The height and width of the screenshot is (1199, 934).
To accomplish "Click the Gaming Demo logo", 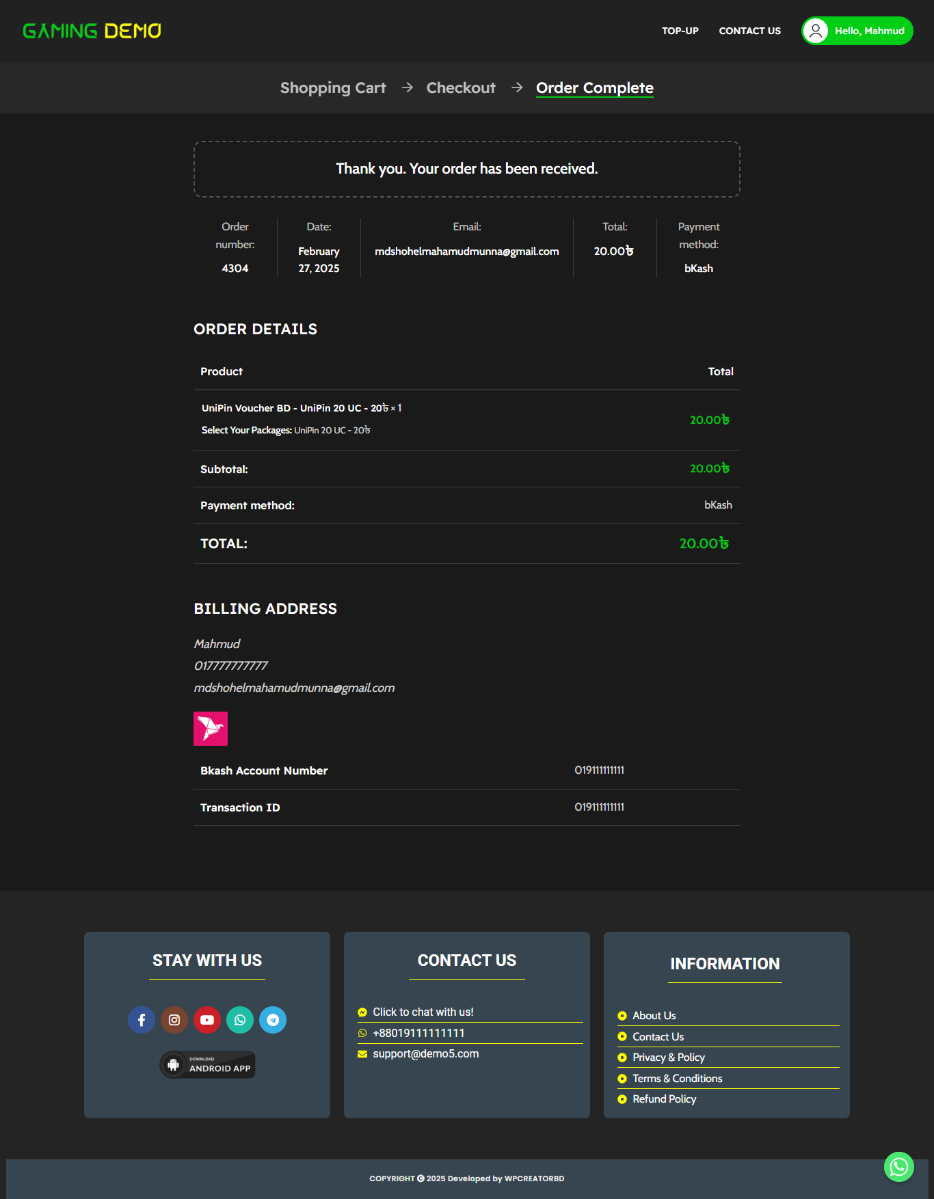I will pos(92,31).
